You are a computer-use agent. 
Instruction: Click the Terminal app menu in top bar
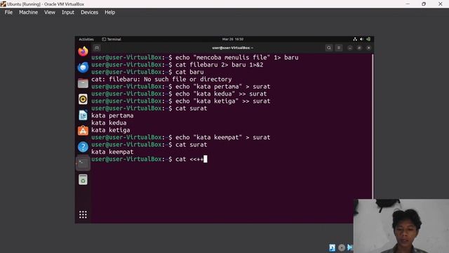pyautogui.click(x=112, y=39)
